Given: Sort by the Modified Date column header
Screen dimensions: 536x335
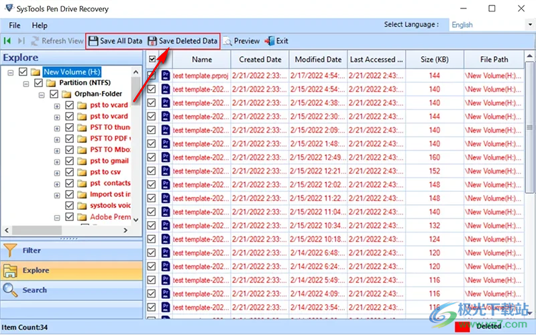Looking at the screenshot, I should tap(318, 60).
